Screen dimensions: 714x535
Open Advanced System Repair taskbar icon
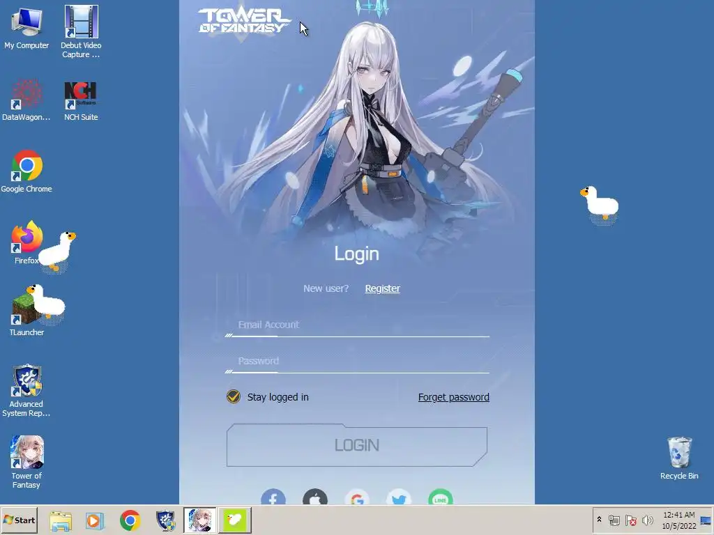click(165, 520)
